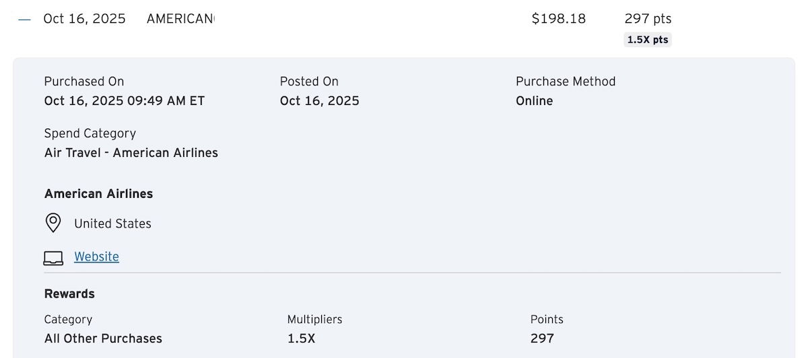This screenshot has height=358, width=808.
Task: Click the bold American Airlines merchant heading
Action: (x=98, y=194)
